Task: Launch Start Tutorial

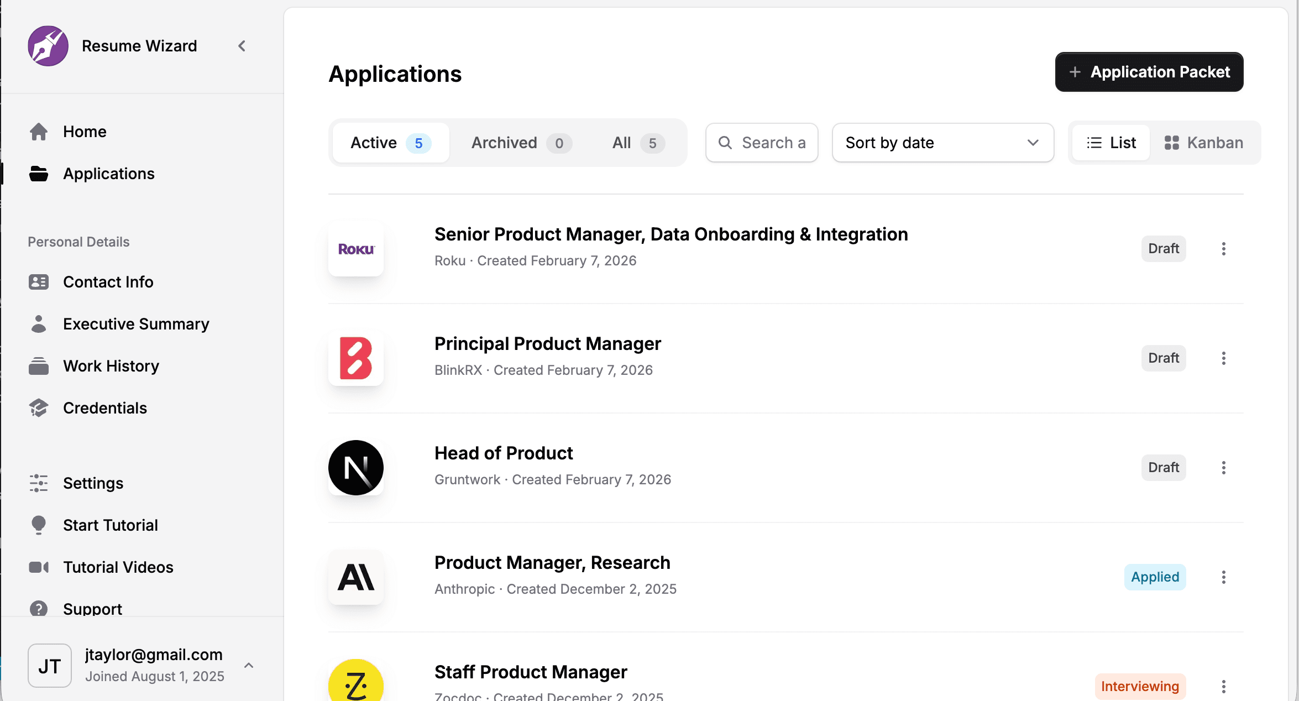Action: pos(111,525)
